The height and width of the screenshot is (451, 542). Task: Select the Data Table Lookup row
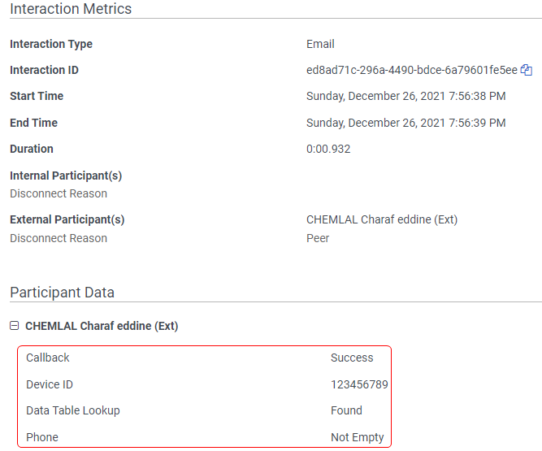click(x=203, y=410)
